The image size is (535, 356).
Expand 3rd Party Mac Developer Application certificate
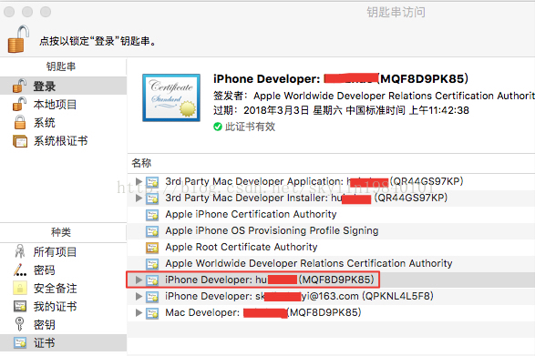pyautogui.click(x=139, y=181)
